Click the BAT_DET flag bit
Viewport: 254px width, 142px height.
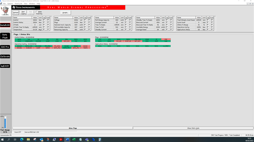[138, 41]
